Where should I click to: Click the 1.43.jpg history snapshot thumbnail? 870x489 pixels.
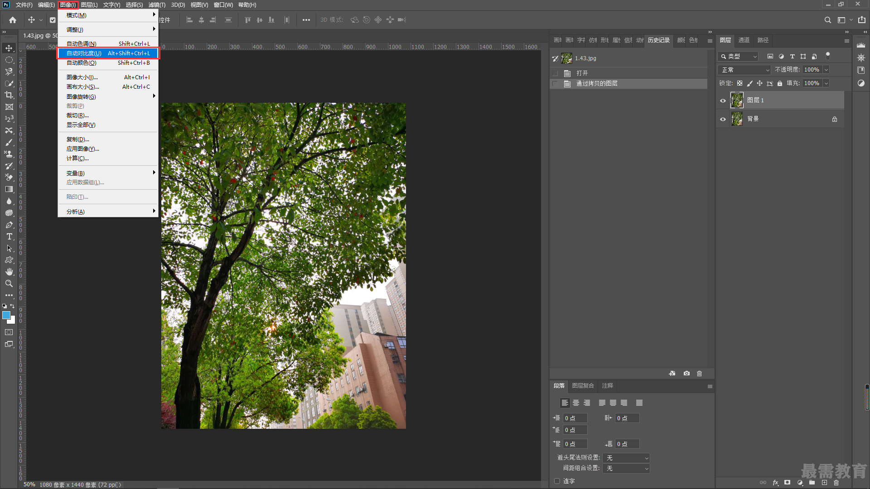[566, 58]
